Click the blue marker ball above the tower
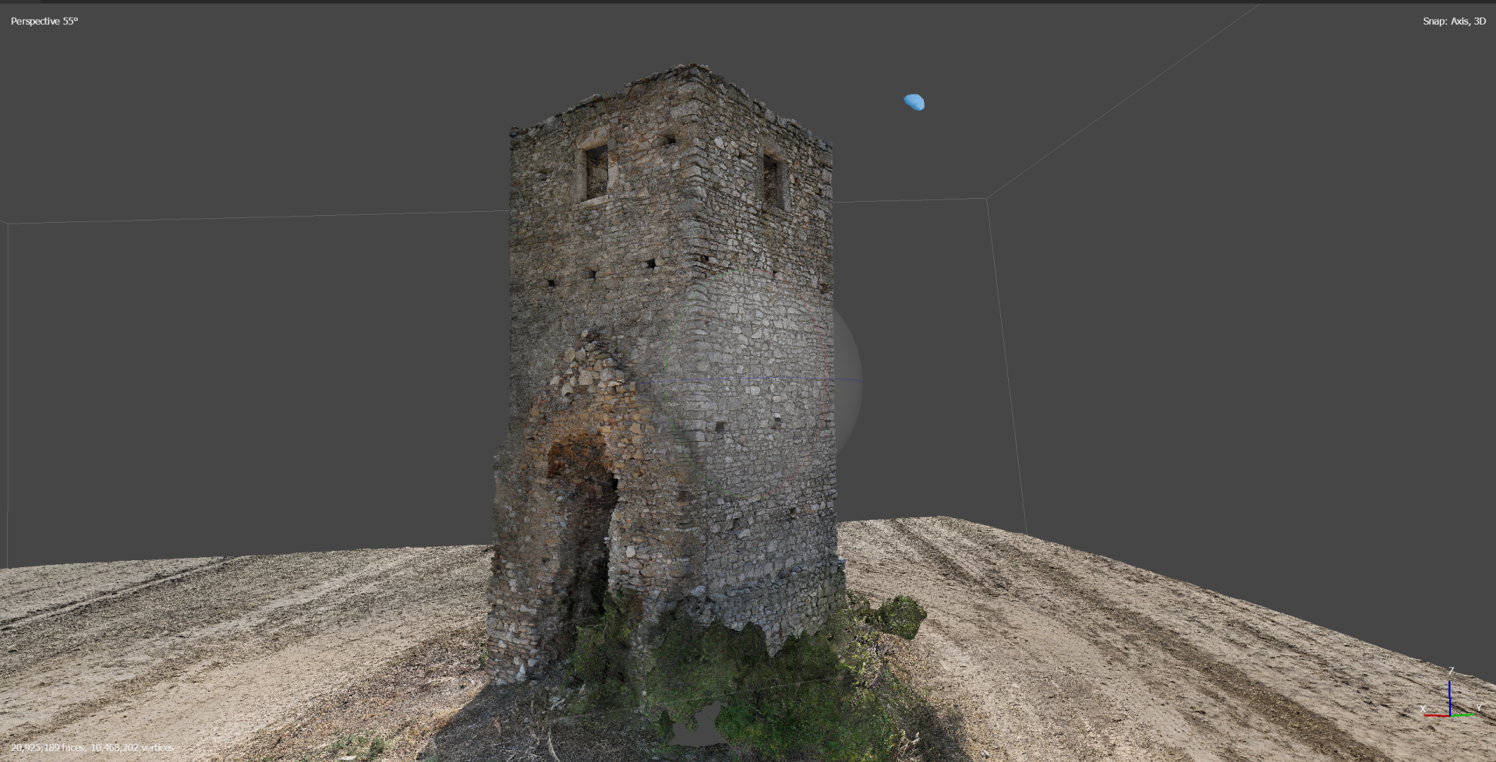1496x762 pixels. pyautogui.click(x=914, y=102)
